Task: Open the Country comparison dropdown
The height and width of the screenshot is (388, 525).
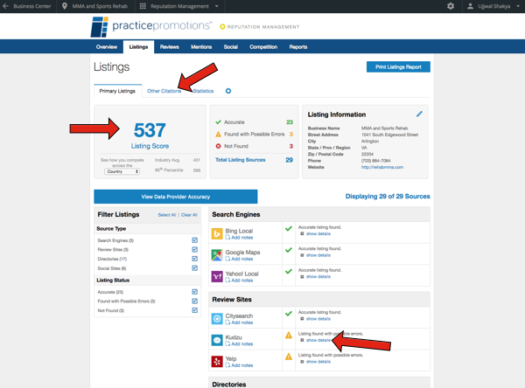Action: point(122,171)
